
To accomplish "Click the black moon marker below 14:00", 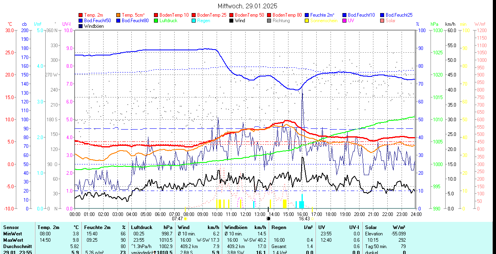I will pos(268,218).
